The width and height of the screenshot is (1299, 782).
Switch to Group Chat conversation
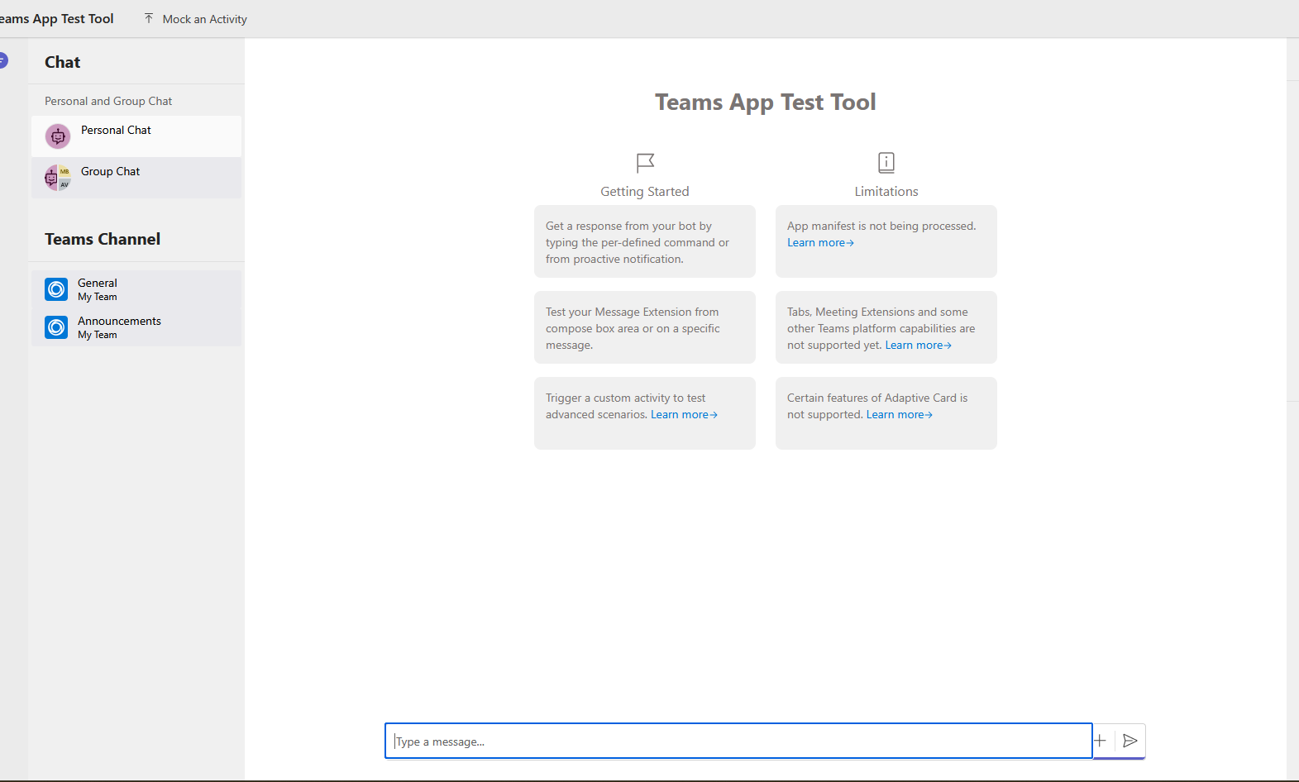click(x=136, y=178)
